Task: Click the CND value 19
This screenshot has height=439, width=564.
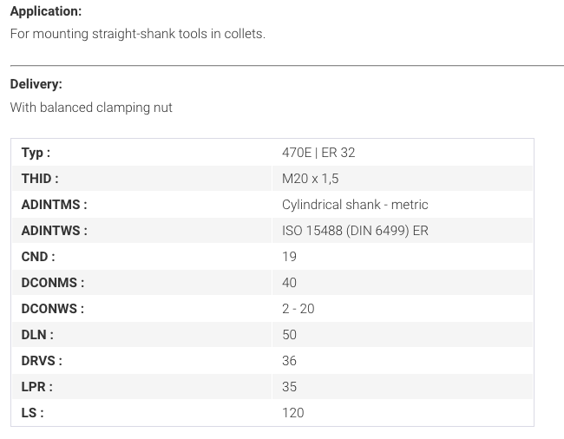Action: click(x=289, y=257)
